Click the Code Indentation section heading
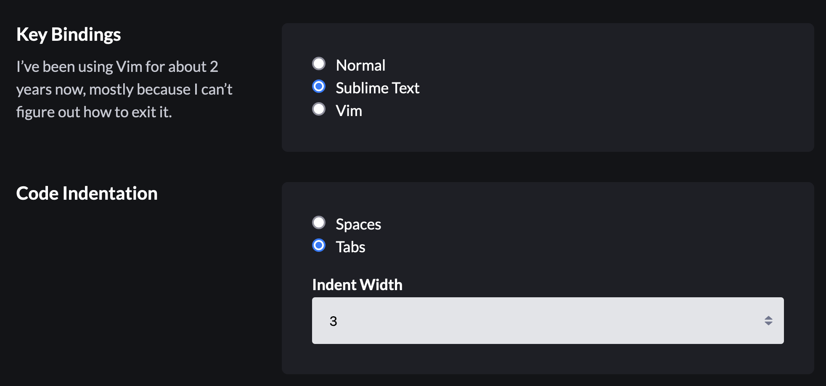This screenshot has height=386, width=826. click(87, 193)
